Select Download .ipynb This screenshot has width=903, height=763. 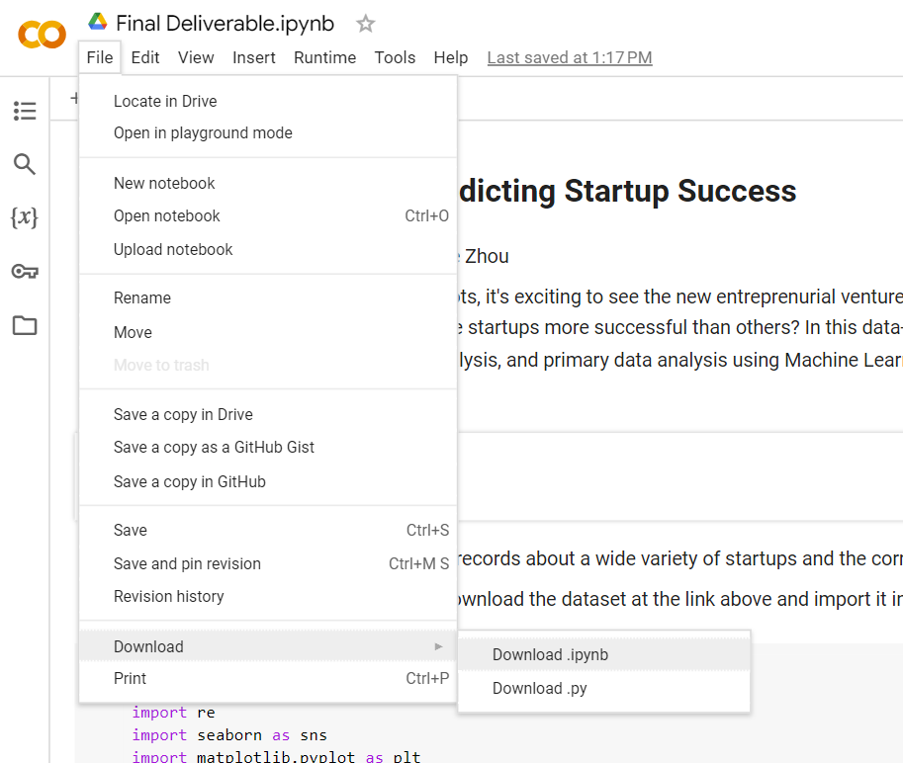(550, 654)
